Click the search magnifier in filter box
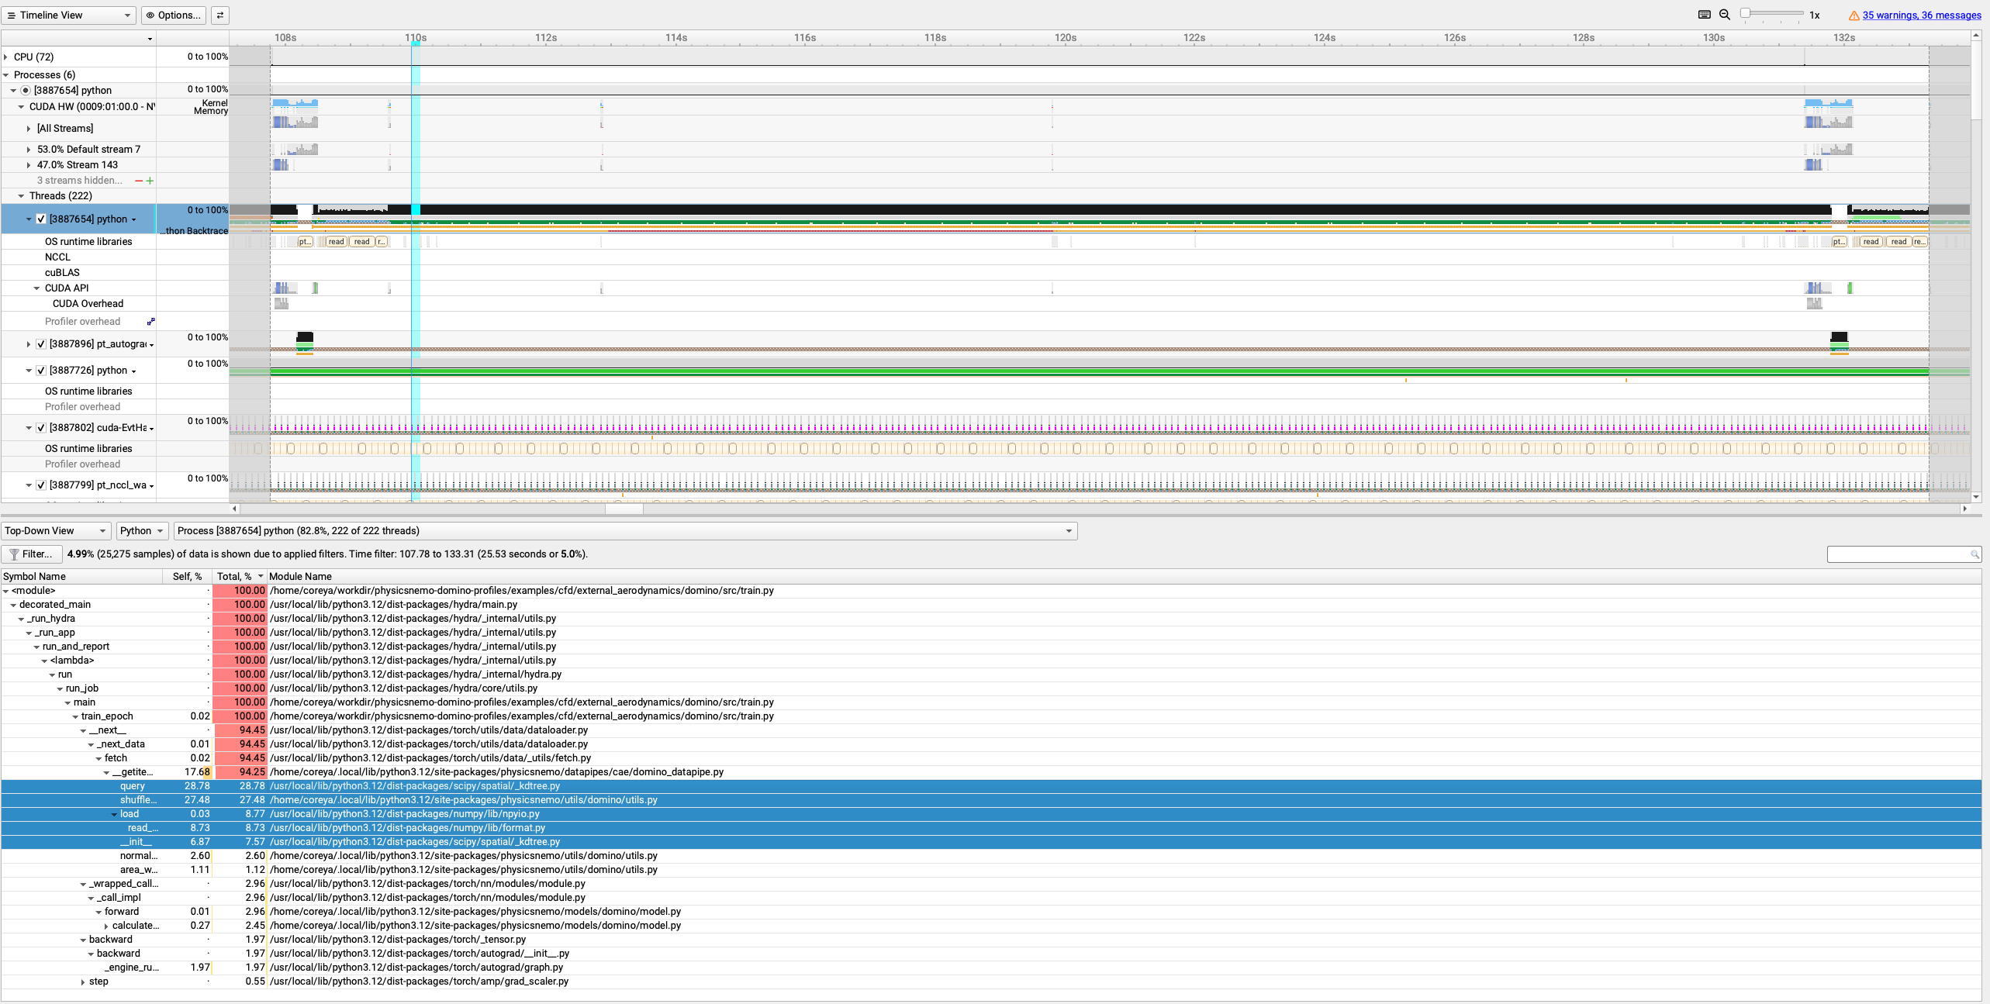 1974,554
